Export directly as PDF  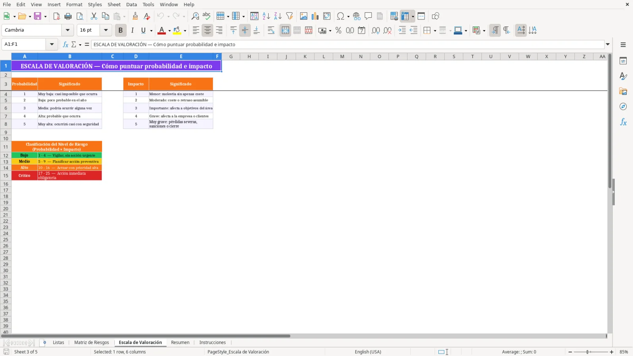point(57,16)
